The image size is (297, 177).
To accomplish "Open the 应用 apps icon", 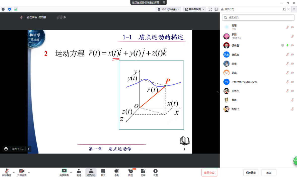I will point(143,172).
